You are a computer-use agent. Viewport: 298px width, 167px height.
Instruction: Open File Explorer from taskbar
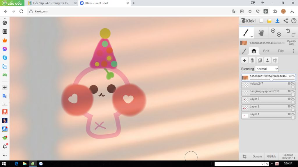click(x=24, y=164)
